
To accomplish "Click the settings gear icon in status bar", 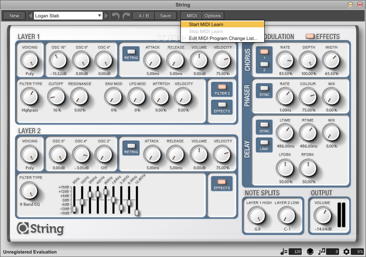I will [346, 252].
